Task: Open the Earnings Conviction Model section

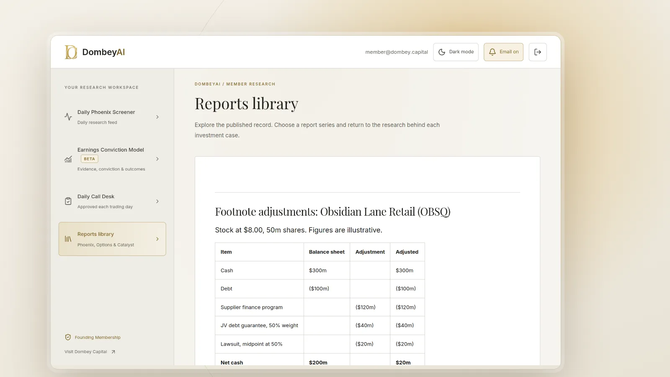Action: [112, 159]
